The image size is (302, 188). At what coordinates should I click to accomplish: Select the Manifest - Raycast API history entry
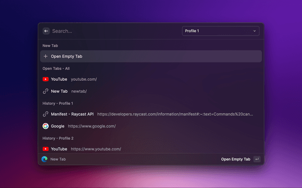coord(73,114)
